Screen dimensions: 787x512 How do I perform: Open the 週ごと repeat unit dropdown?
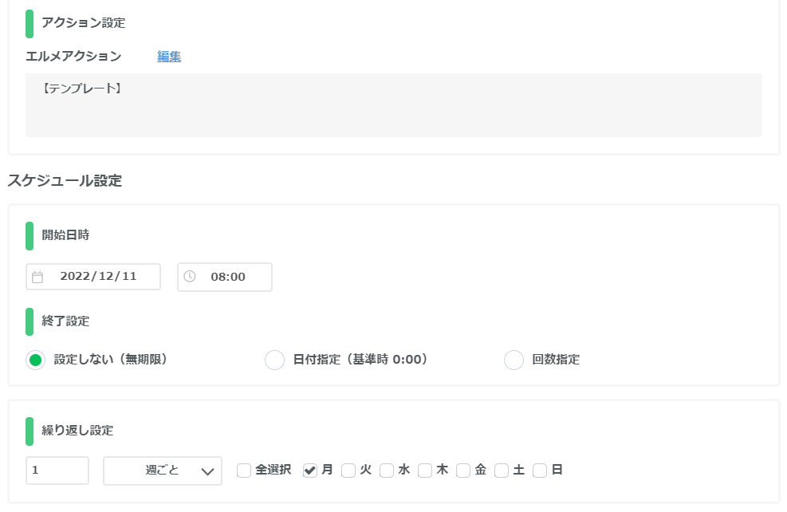(x=163, y=471)
